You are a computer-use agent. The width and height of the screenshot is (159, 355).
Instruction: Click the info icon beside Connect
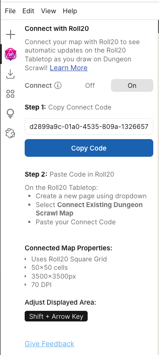[x=58, y=86]
